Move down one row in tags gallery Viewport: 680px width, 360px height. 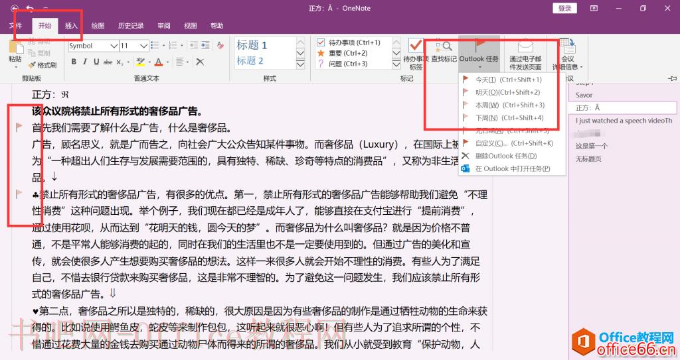(396, 53)
